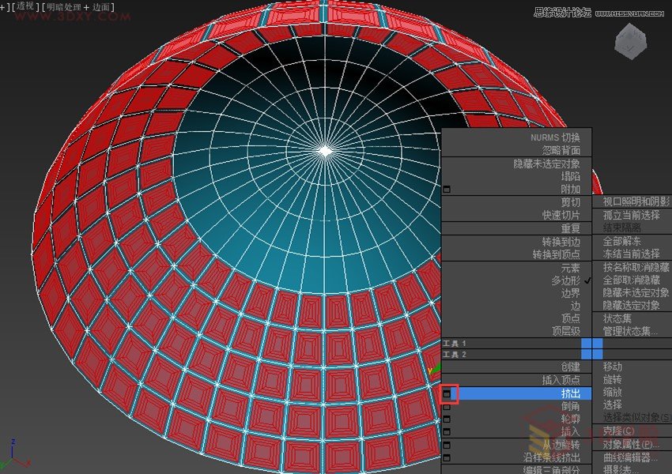Open the Bevel (倒角) settings box

click(x=447, y=406)
